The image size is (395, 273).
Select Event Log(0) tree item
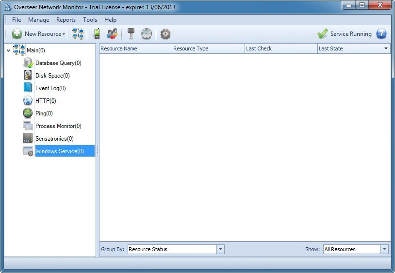(50, 88)
